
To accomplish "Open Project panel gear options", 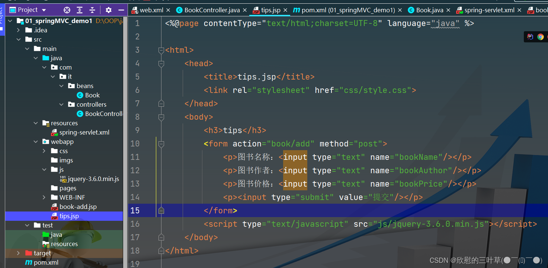I will click(109, 10).
